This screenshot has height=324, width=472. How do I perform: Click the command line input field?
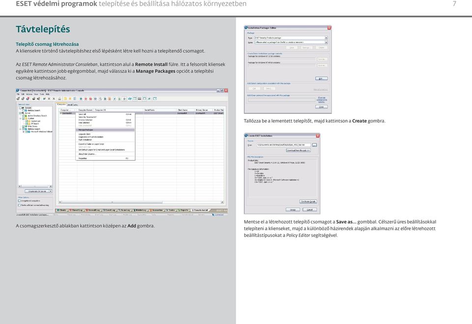[x=282, y=100]
